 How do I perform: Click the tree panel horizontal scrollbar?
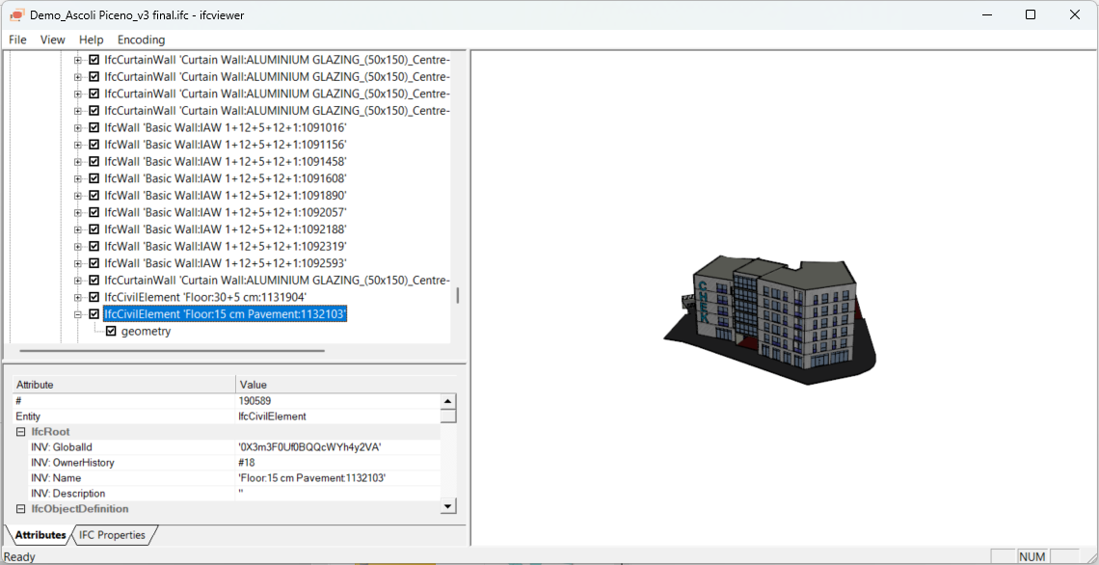(x=172, y=351)
